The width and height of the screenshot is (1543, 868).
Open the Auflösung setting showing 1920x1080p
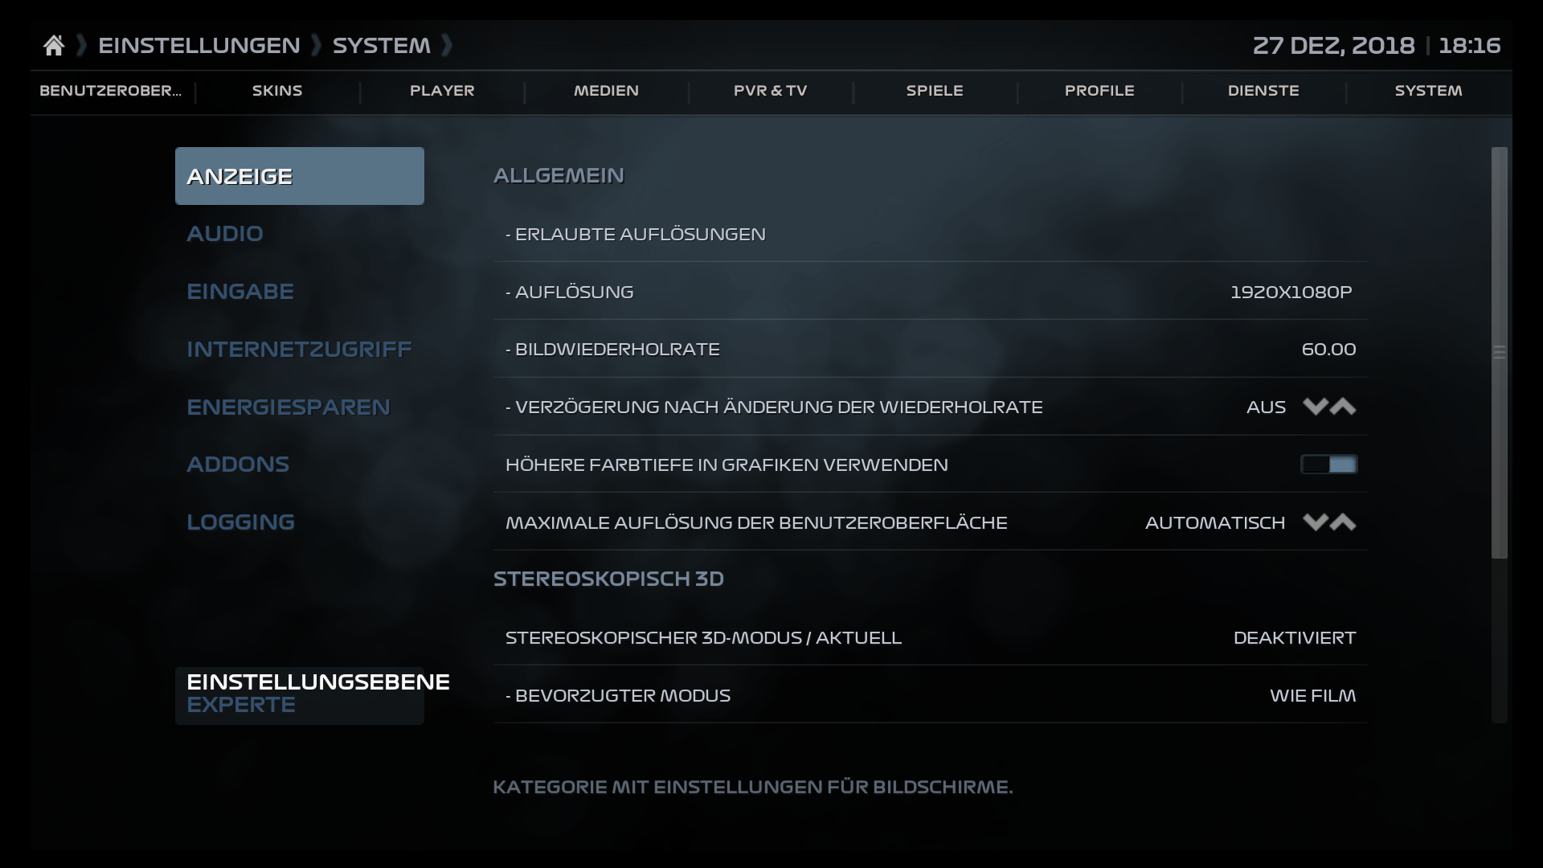[884, 291]
